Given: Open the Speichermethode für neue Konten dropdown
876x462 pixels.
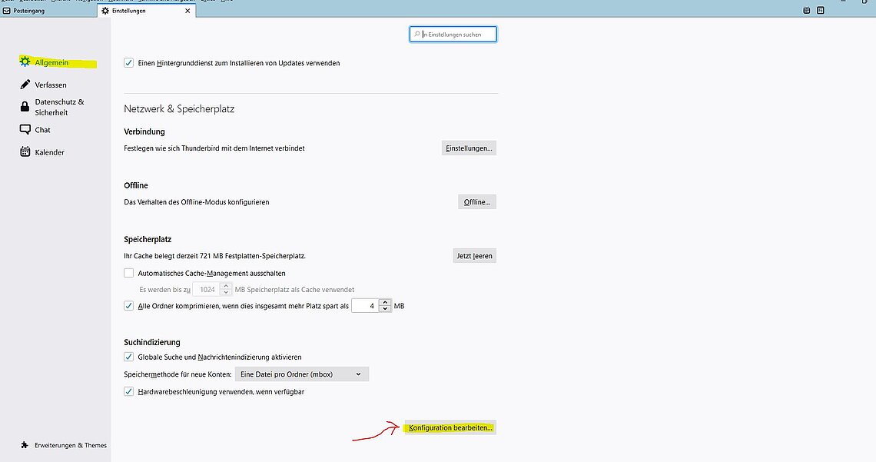Looking at the screenshot, I should [x=301, y=374].
